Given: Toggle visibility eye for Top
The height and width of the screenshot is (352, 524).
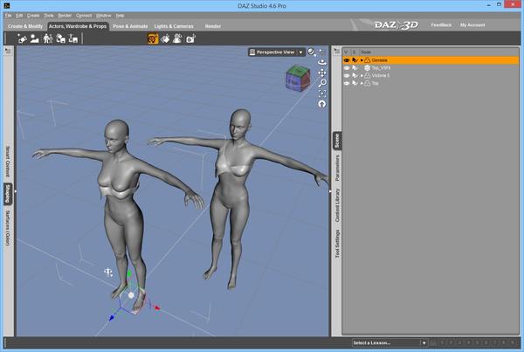Looking at the screenshot, I should pos(347,83).
